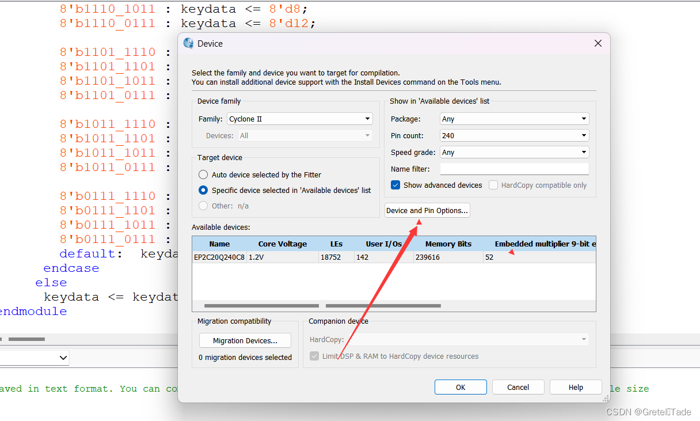The image size is (700, 421).
Task: Open Migration Devices dialog
Action: pyautogui.click(x=245, y=340)
